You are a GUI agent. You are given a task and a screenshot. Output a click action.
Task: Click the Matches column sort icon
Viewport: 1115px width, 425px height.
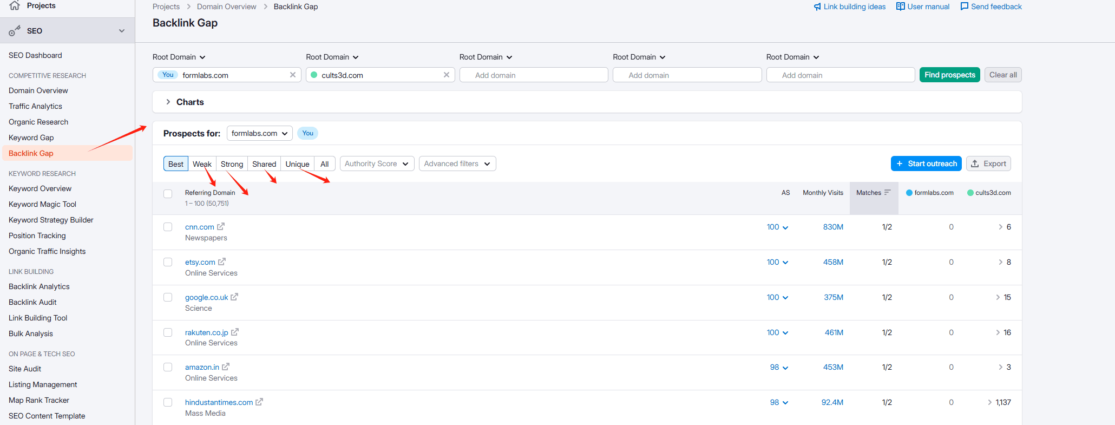pos(887,192)
